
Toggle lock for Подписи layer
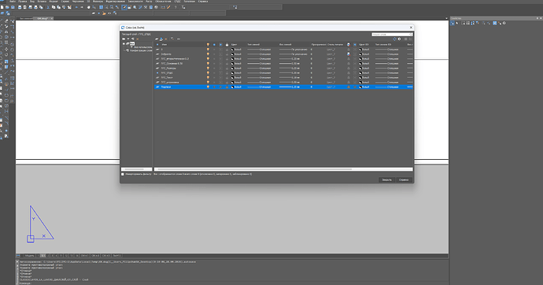point(227,87)
